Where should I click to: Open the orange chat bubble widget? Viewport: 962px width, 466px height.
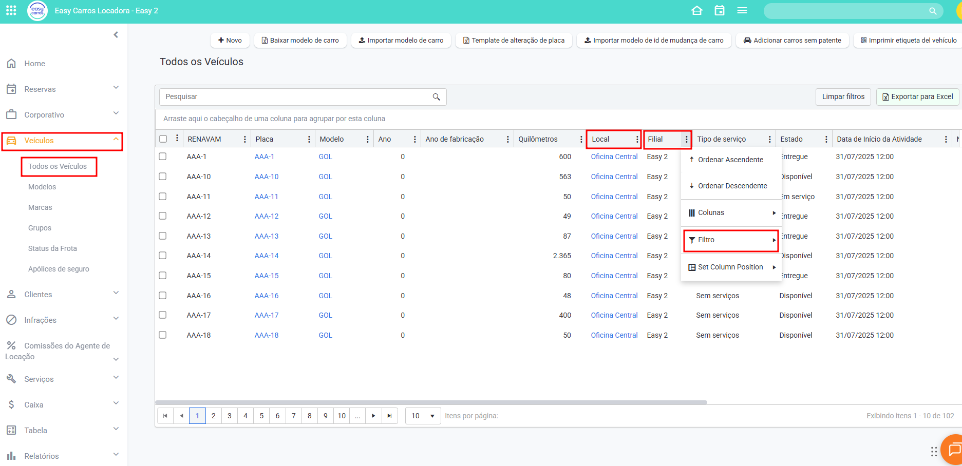[x=953, y=450]
